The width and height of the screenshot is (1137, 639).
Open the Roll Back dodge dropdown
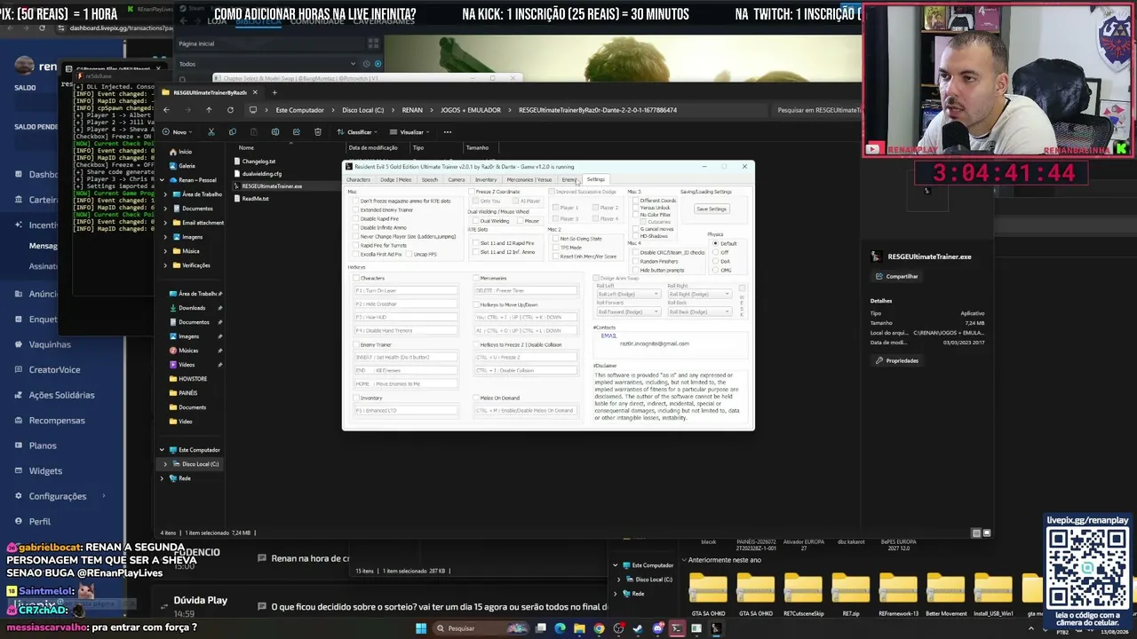(699, 312)
